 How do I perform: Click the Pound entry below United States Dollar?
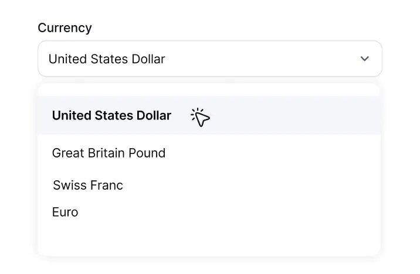pyautogui.click(x=109, y=153)
